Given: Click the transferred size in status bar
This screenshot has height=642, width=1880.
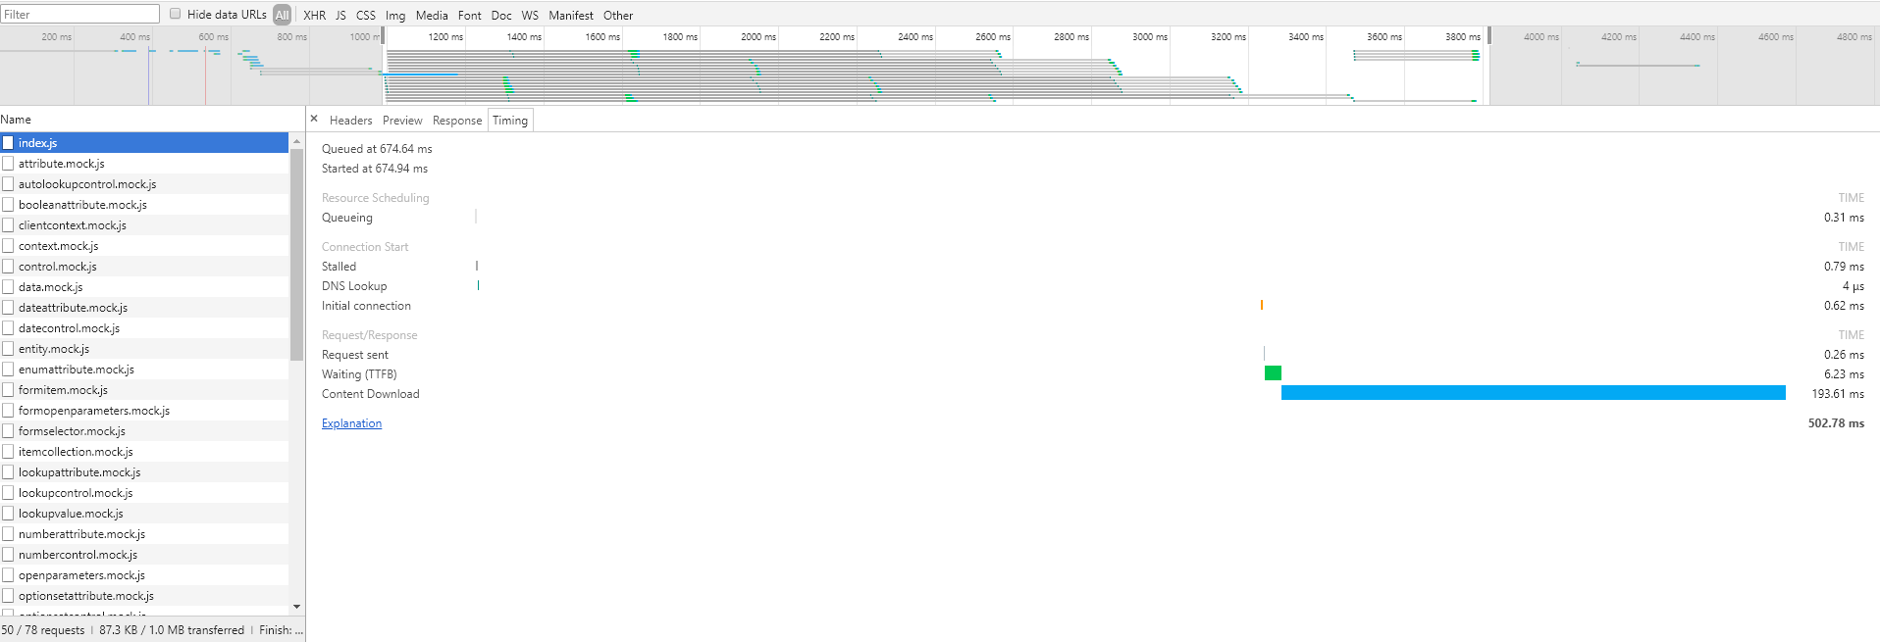Looking at the screenshot, I should click(x=172, y=630).
